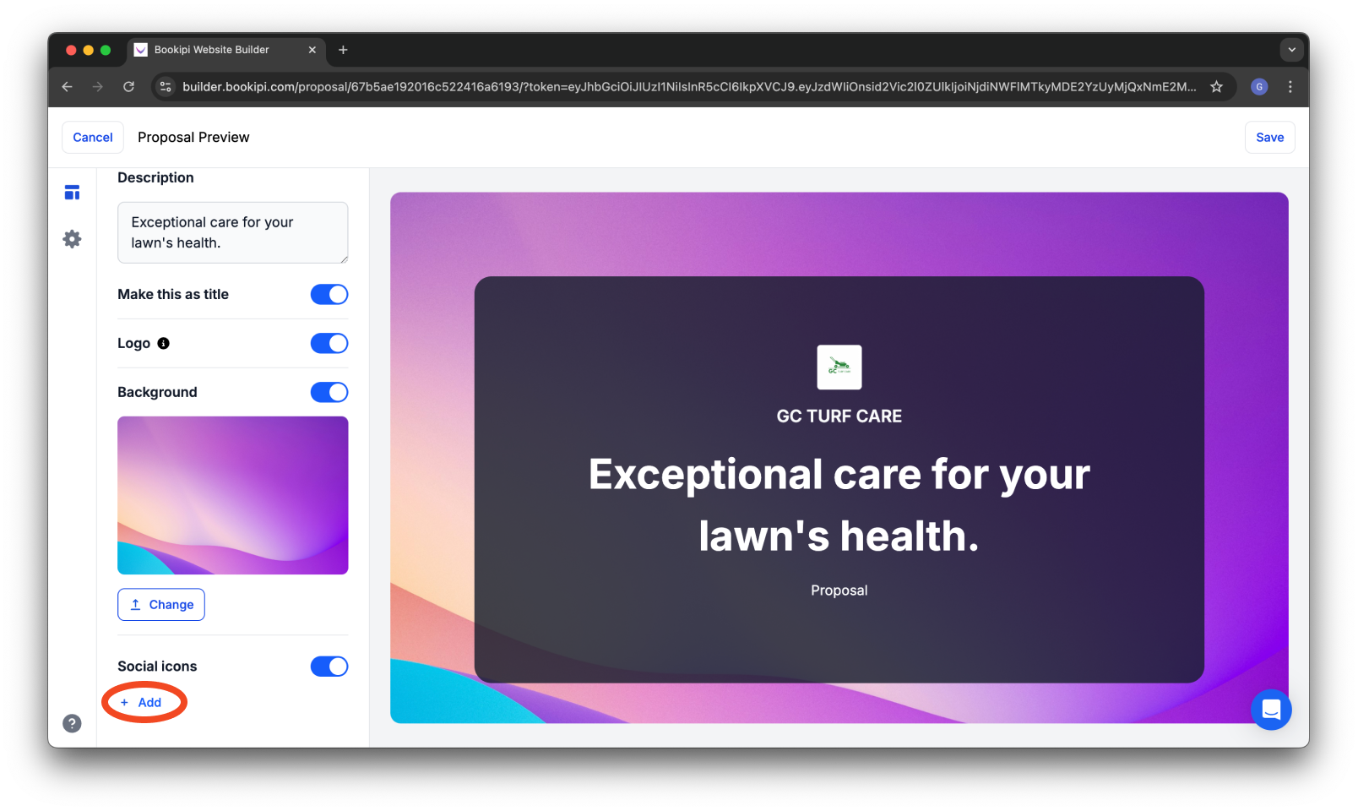Disable the Social icons toggle
The height and width of the screenshot is (811, 1358).
(329, 666)
